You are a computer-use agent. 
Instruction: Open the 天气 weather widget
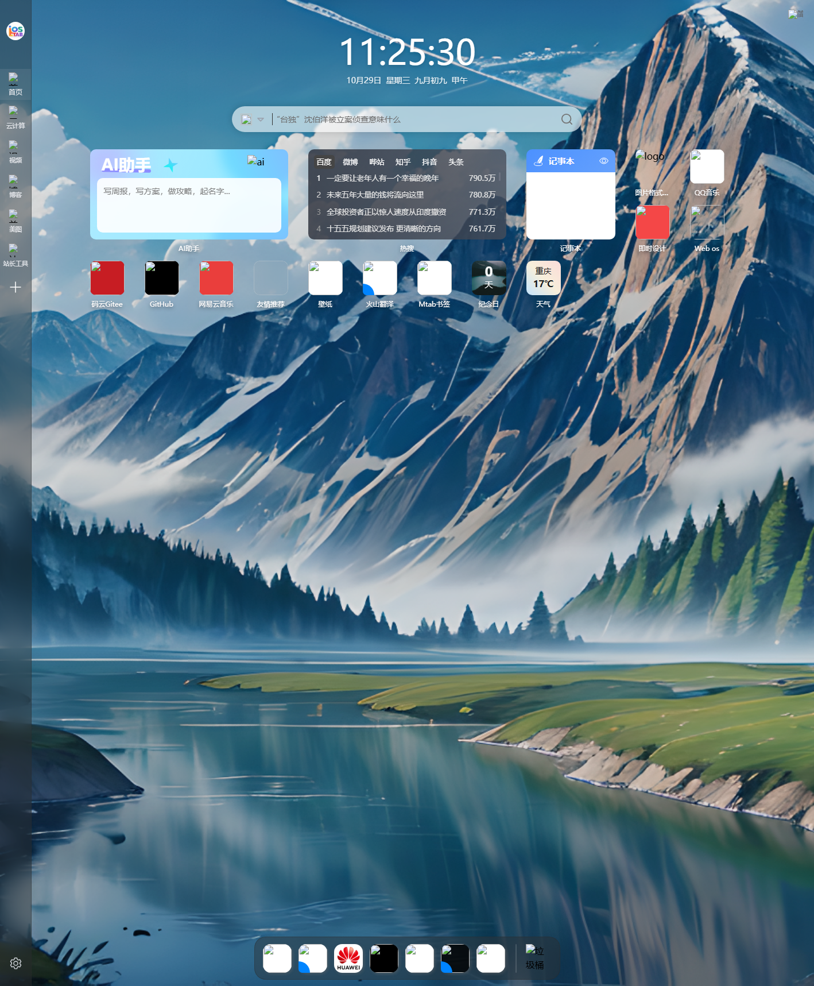tap(543, 278)
